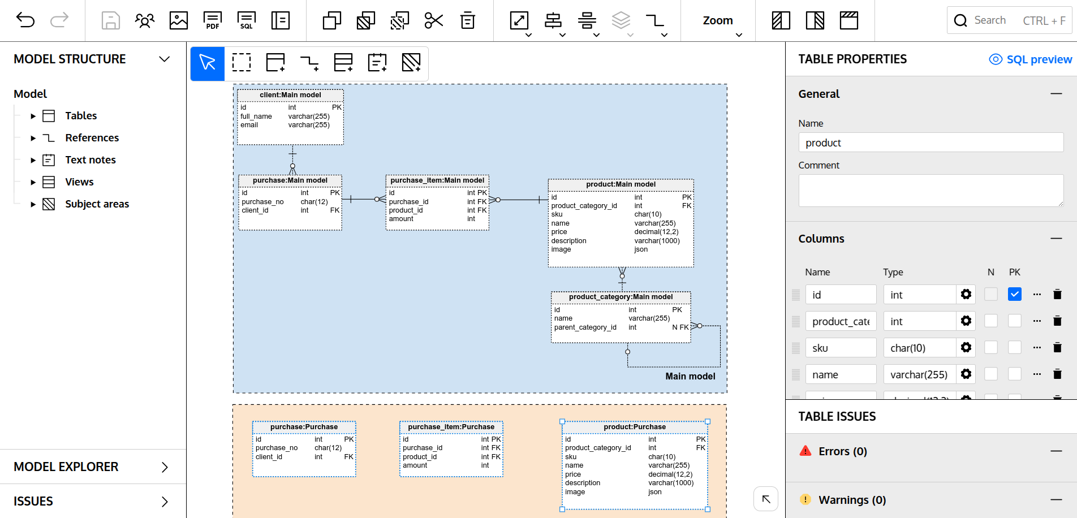Click the Search field
The height and width of the screenshot is (518, 1077).
pyautogui.click(x=1010, y=20)
